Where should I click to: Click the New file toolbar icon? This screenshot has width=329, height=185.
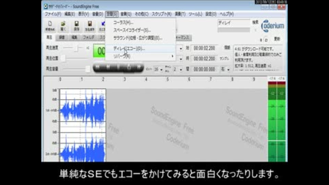[50, 26]
